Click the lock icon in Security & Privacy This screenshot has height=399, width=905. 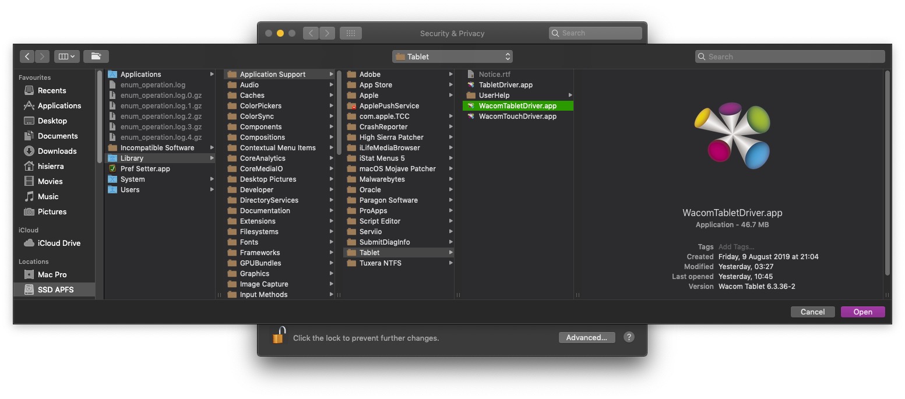[279, 336]
